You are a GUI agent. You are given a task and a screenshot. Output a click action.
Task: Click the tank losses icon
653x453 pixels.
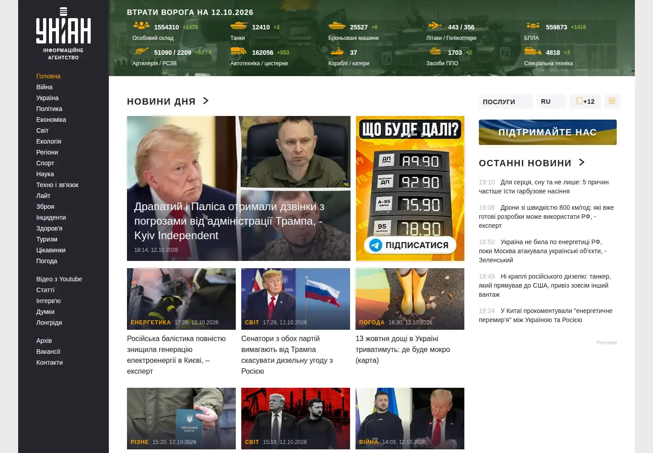[x=239, y=26]
